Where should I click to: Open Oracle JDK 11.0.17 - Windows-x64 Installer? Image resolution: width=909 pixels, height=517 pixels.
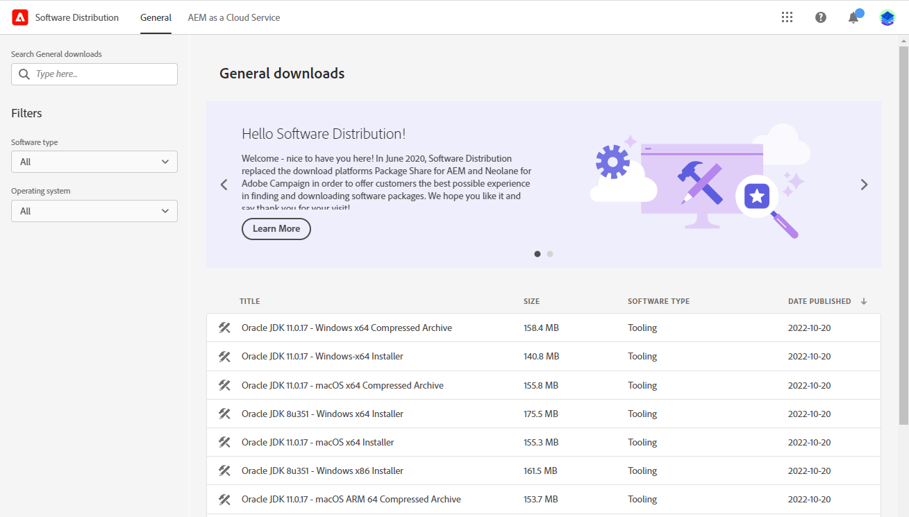click(x=322, y=356)
